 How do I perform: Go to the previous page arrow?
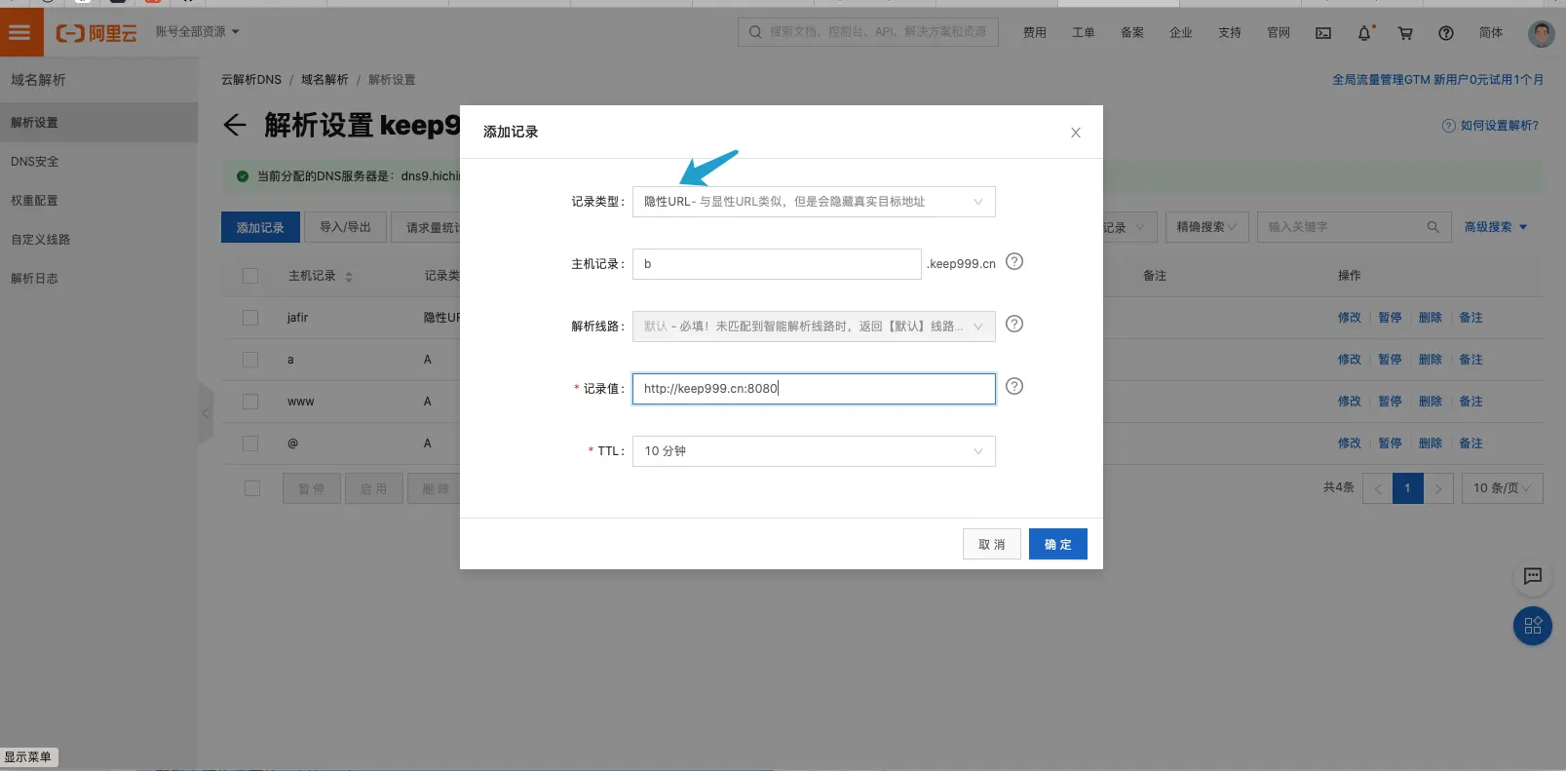coord(1378,488)
